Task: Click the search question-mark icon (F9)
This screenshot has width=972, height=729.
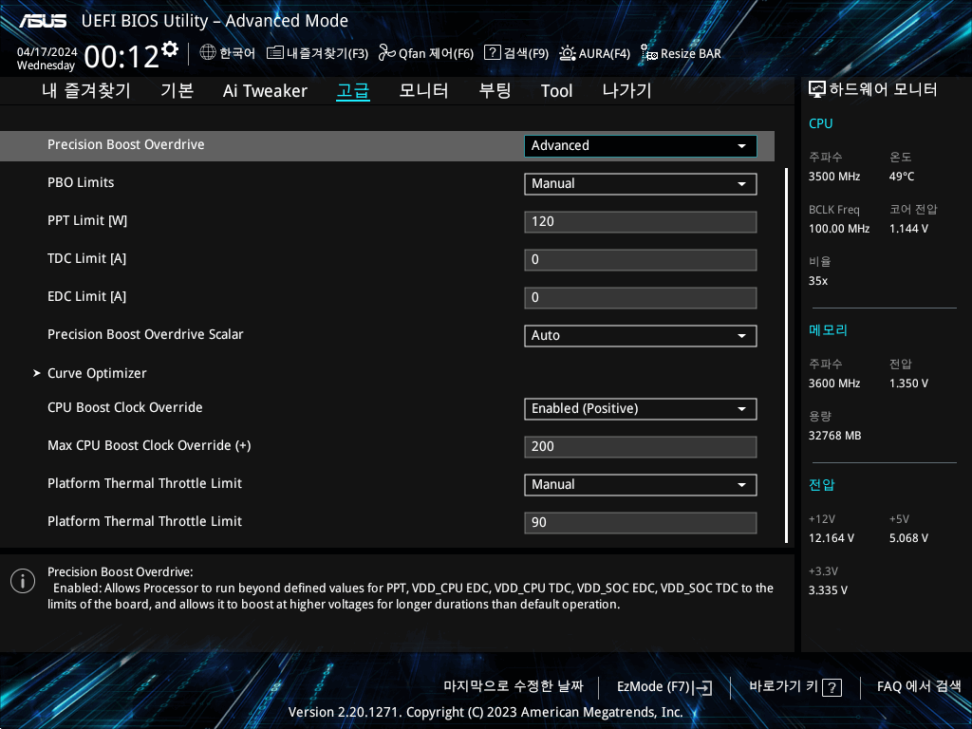Action: [492, 53]
